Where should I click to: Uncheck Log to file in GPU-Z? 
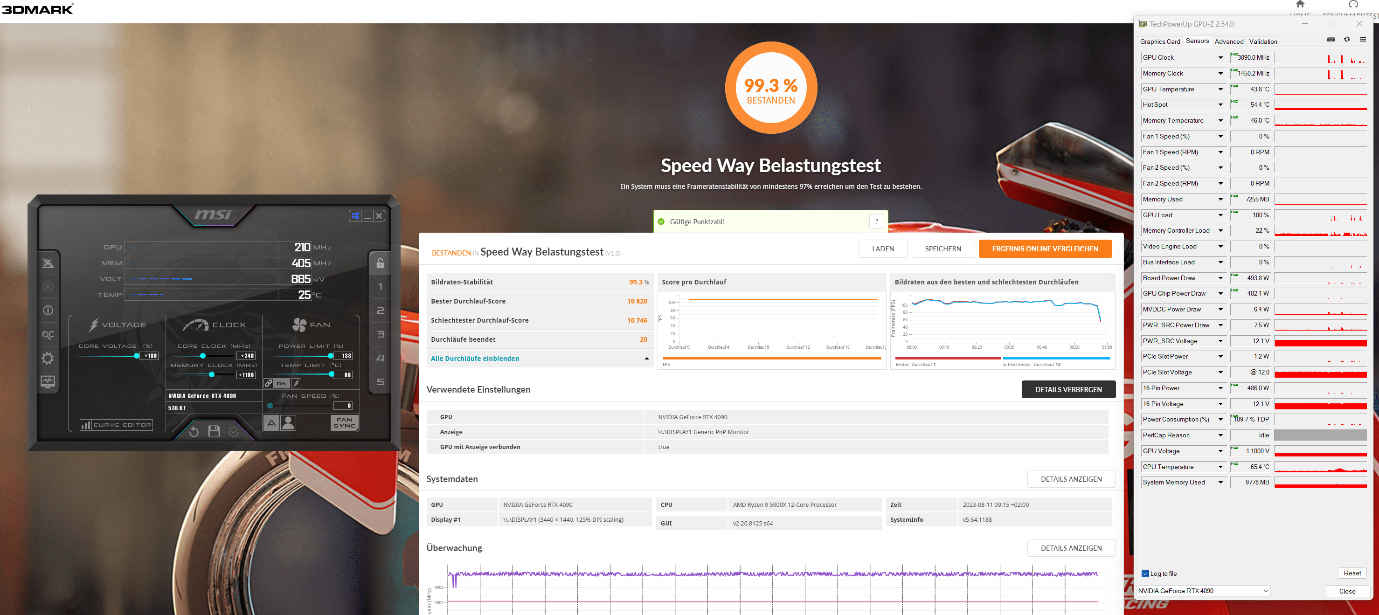click(x=1145, y=573)
